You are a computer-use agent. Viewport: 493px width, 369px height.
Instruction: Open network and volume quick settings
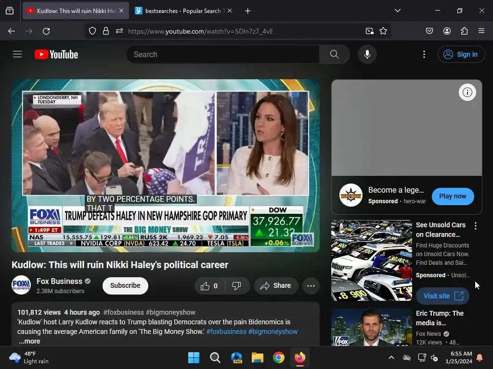point(428,357)
